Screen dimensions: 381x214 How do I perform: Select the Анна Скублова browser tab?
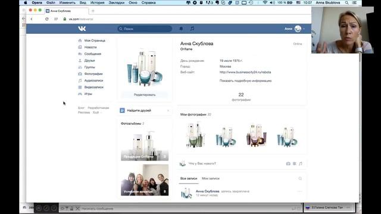click(66, 11)
